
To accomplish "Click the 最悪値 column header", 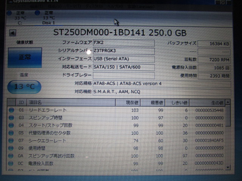I will pos(153,103).
